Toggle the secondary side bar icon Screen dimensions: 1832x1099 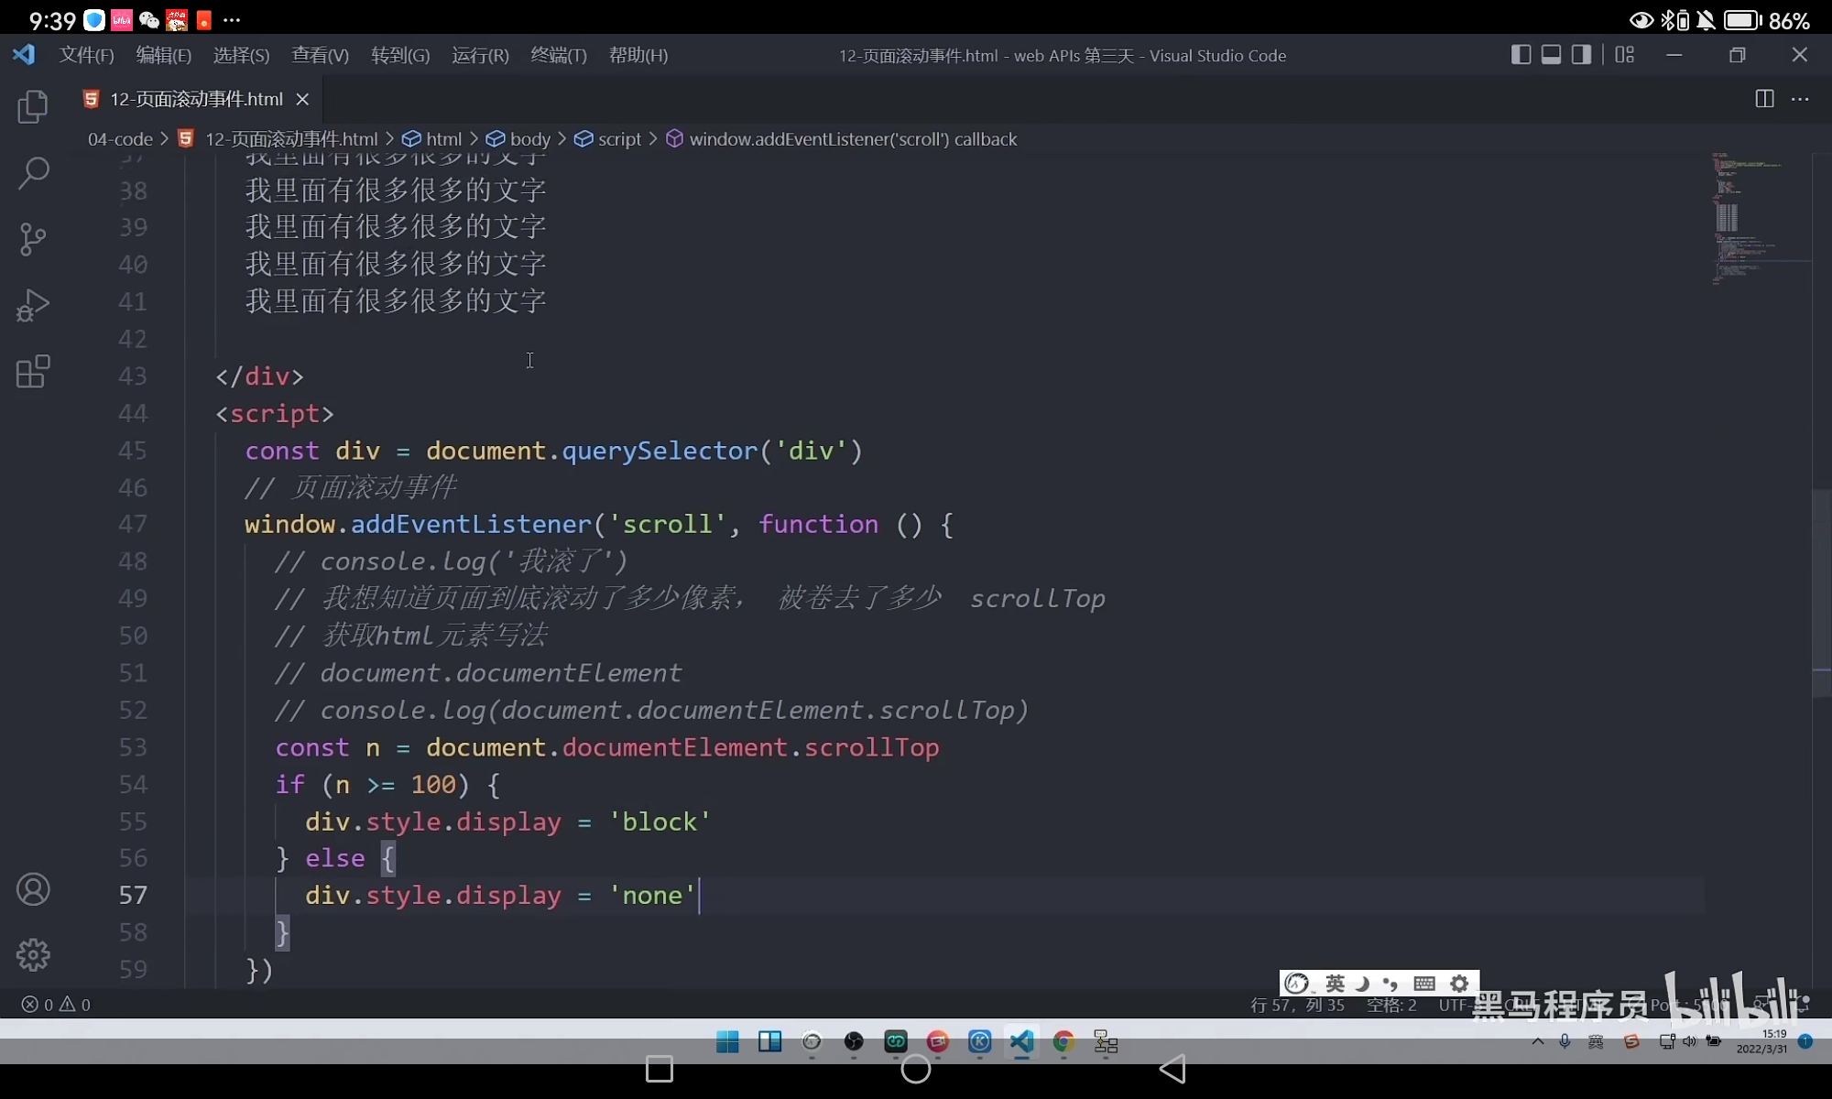click(x=1582, y=55)
